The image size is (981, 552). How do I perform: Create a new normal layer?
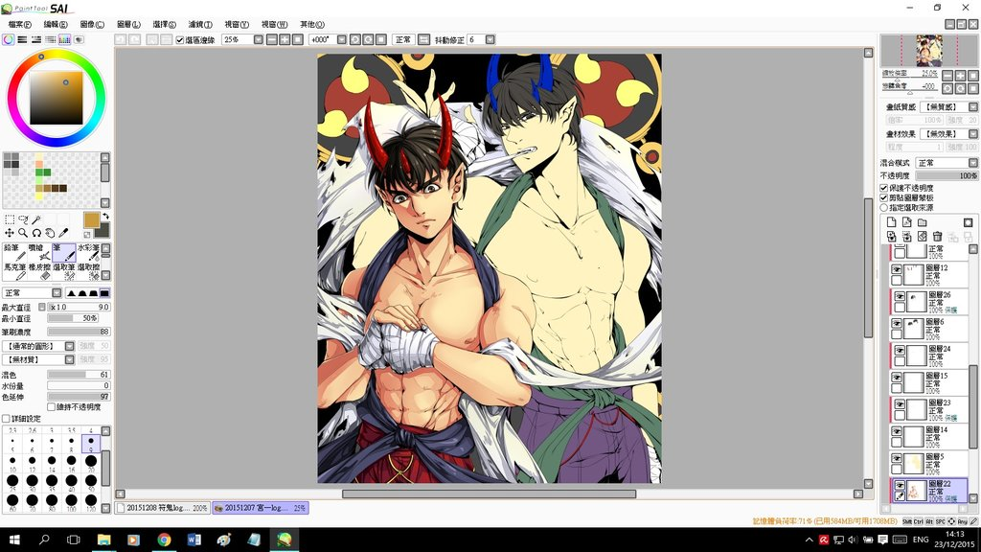point(892,222)
